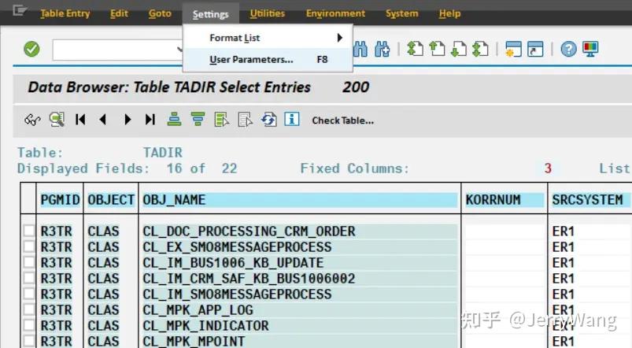Tick the checkbox for CL_IM_CRM_SAF_KB_BUS1006002 row
632x348 pixels.
(x=29, y=278)
